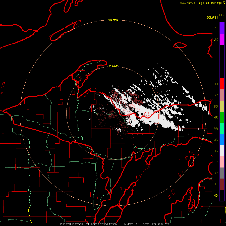This screenshot has width=226, height=226.
Task: Click the RF purple color swatch
Action: coord(222,28)
